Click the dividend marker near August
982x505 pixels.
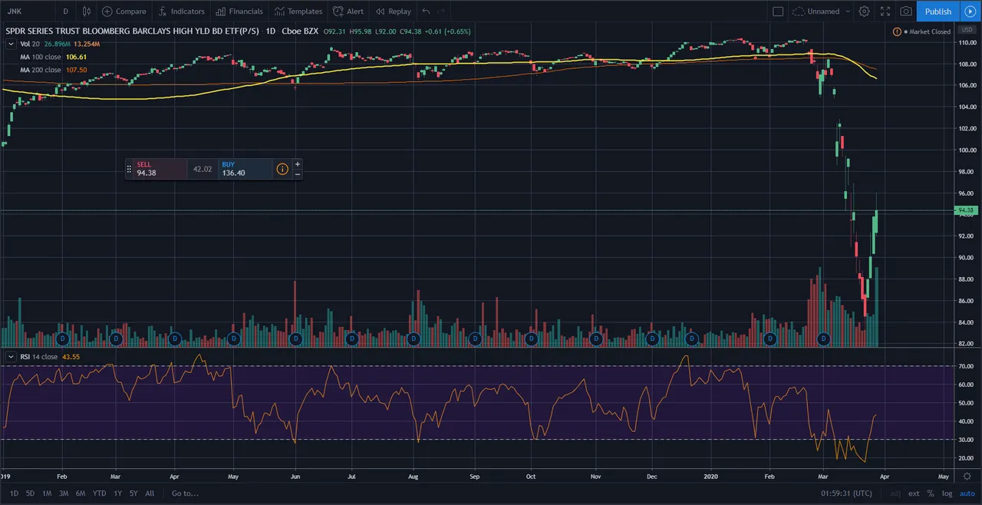click(x=413, y=338)
